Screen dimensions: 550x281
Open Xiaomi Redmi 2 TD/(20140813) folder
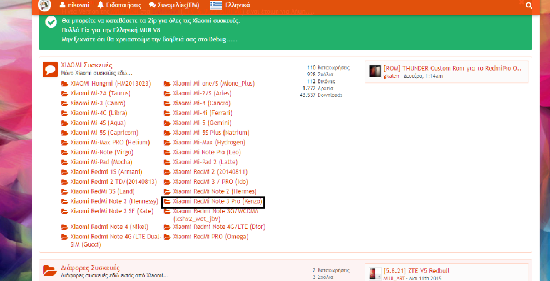114,182
